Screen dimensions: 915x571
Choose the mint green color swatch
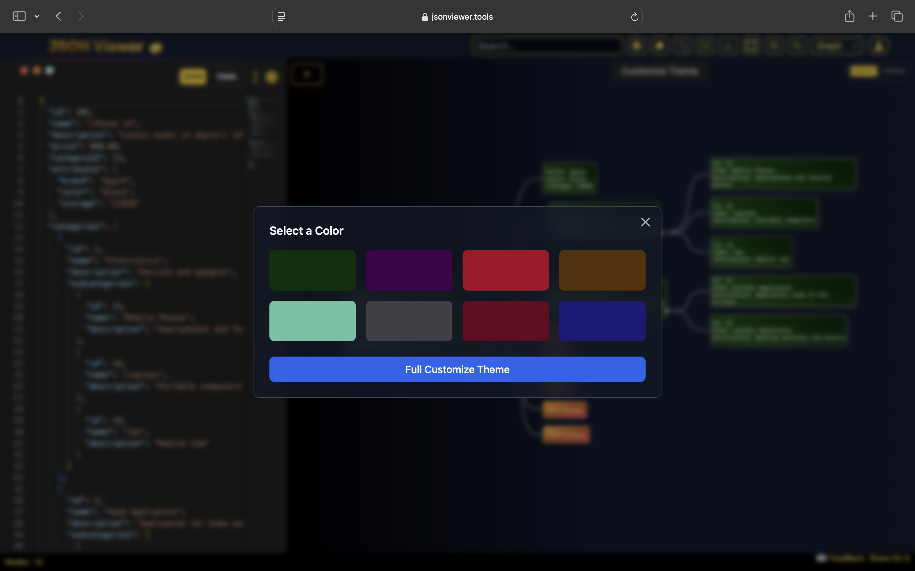click(x=312, y=321)
